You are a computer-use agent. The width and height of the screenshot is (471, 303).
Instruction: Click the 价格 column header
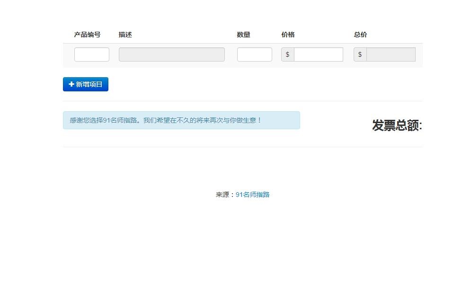(288, 35)
